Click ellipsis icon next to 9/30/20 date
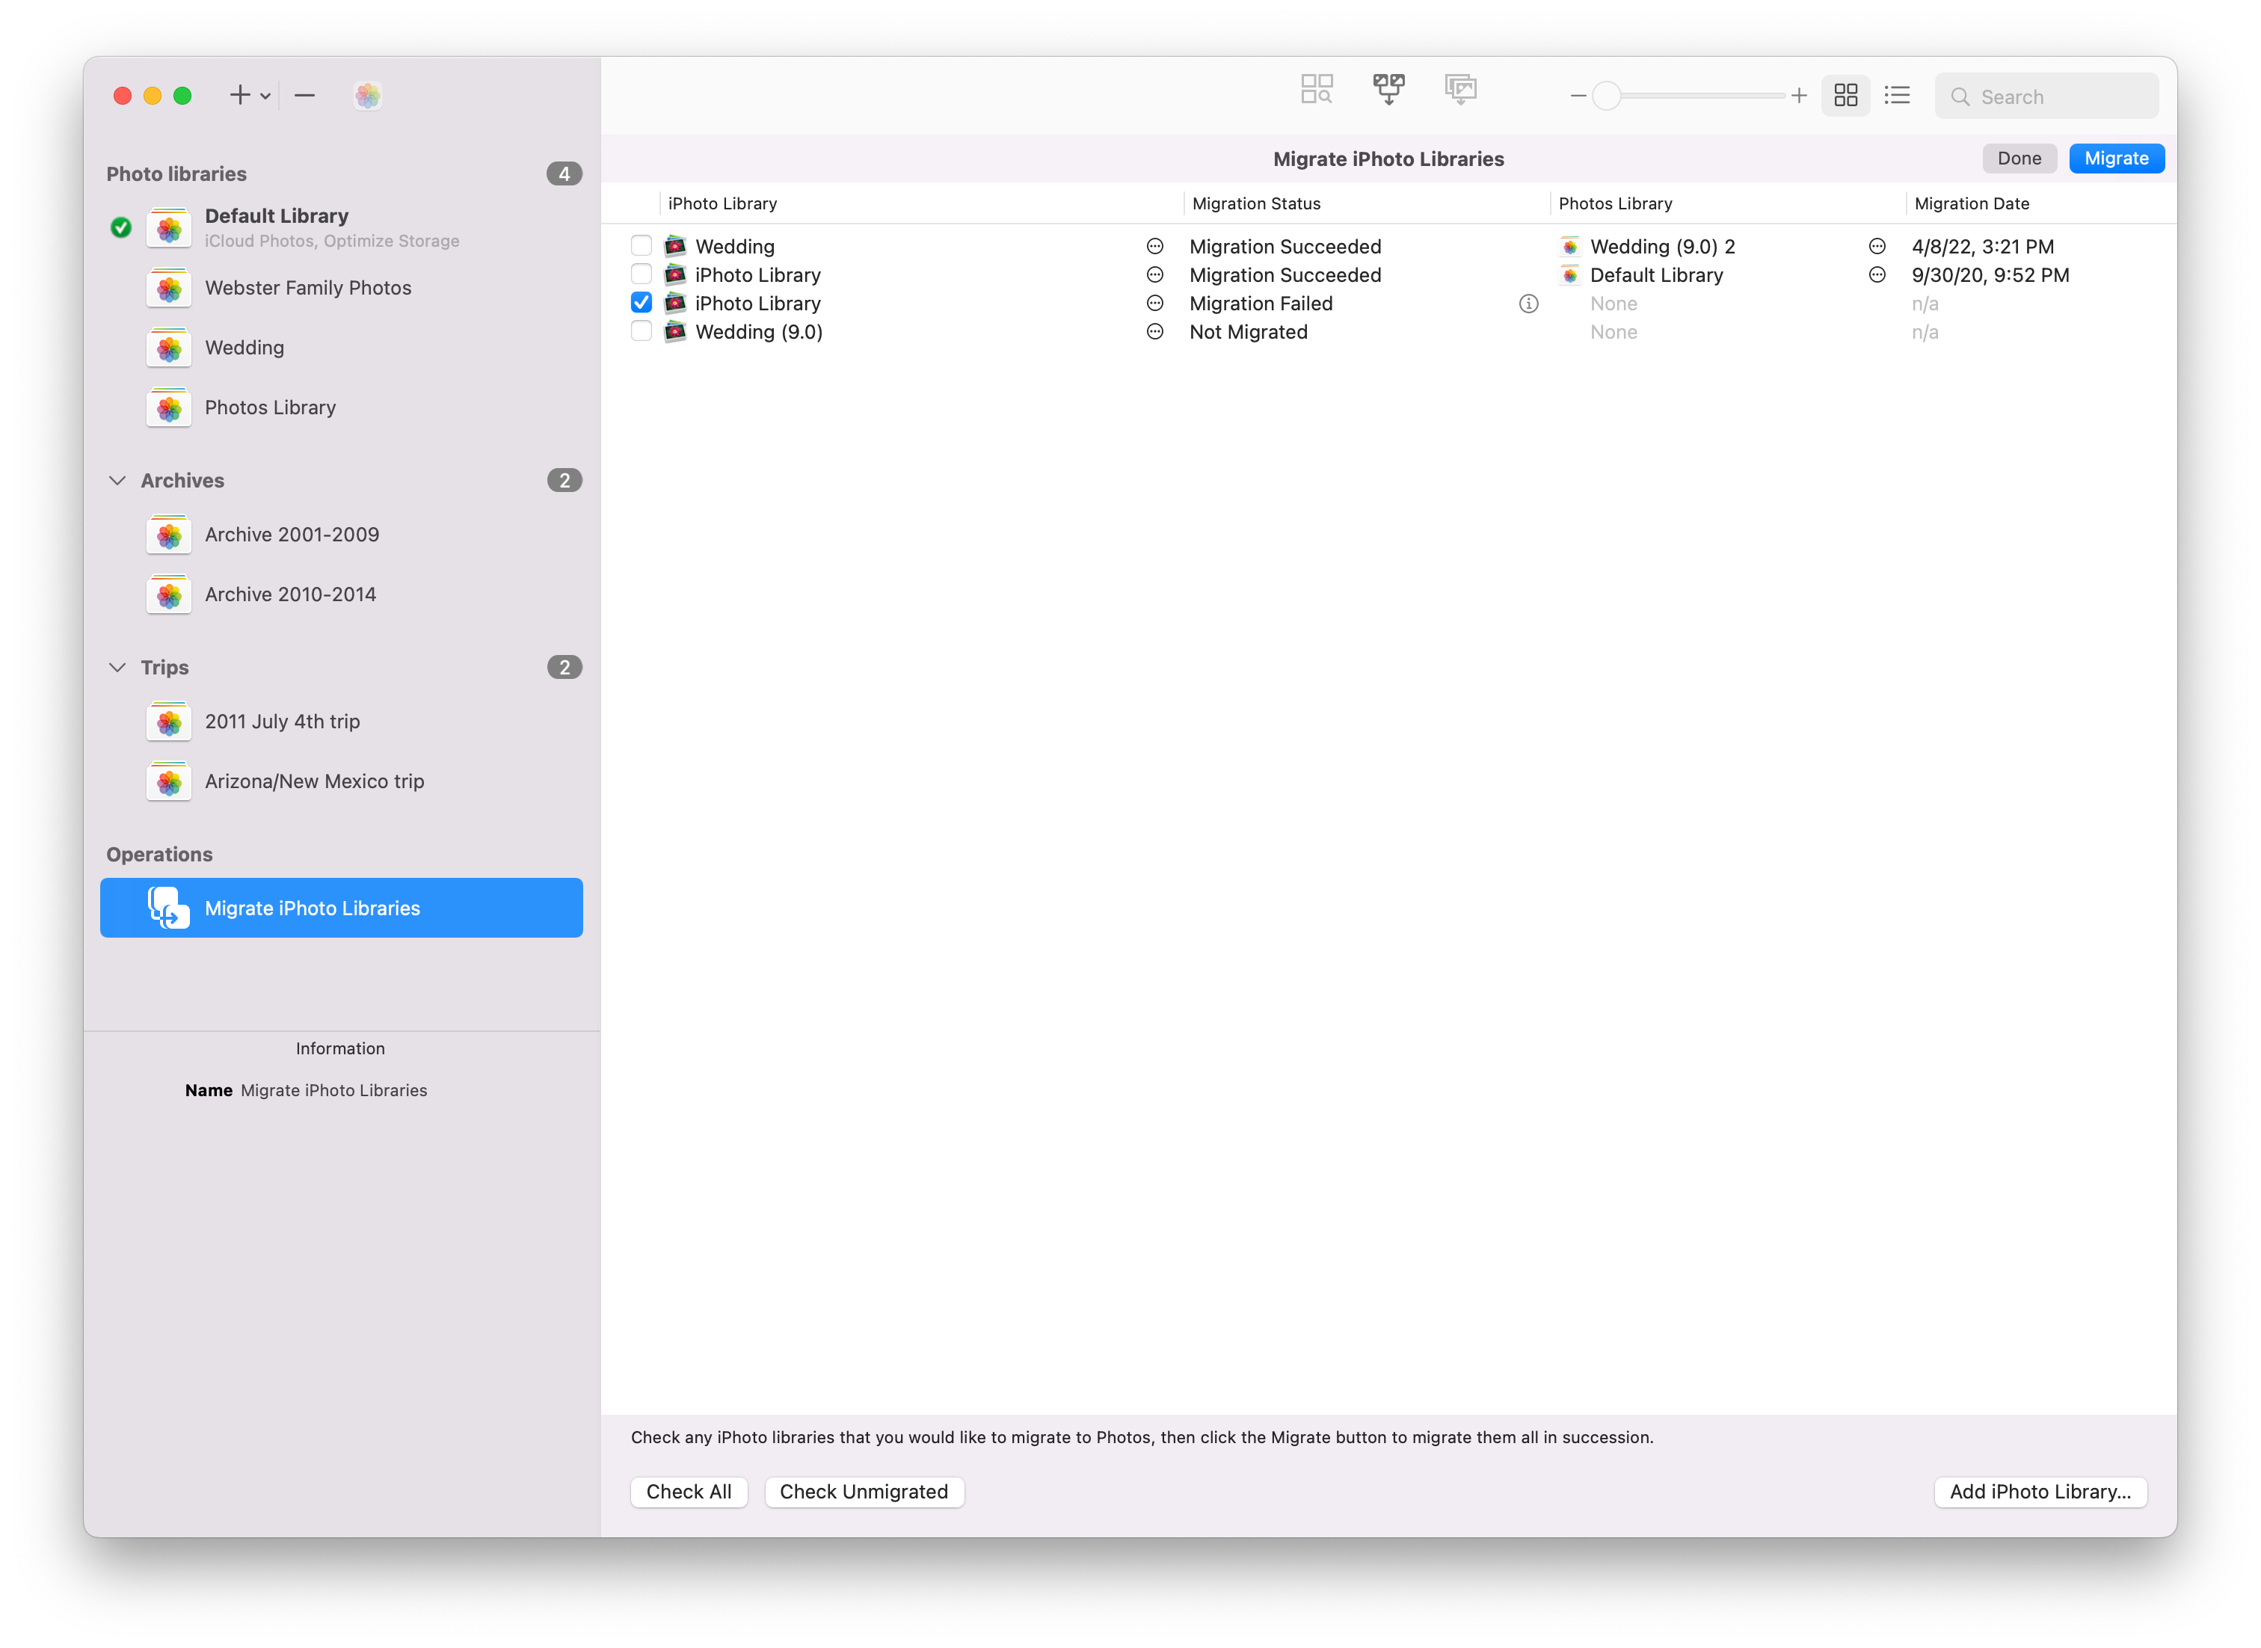This screenshot has height=1648, width=2261. pos(1877,275)
